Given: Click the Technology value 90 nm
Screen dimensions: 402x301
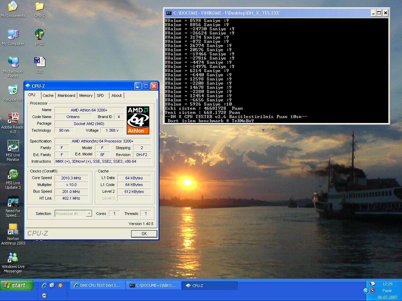Looking at the screenshot, I should (x=64, y=130).
